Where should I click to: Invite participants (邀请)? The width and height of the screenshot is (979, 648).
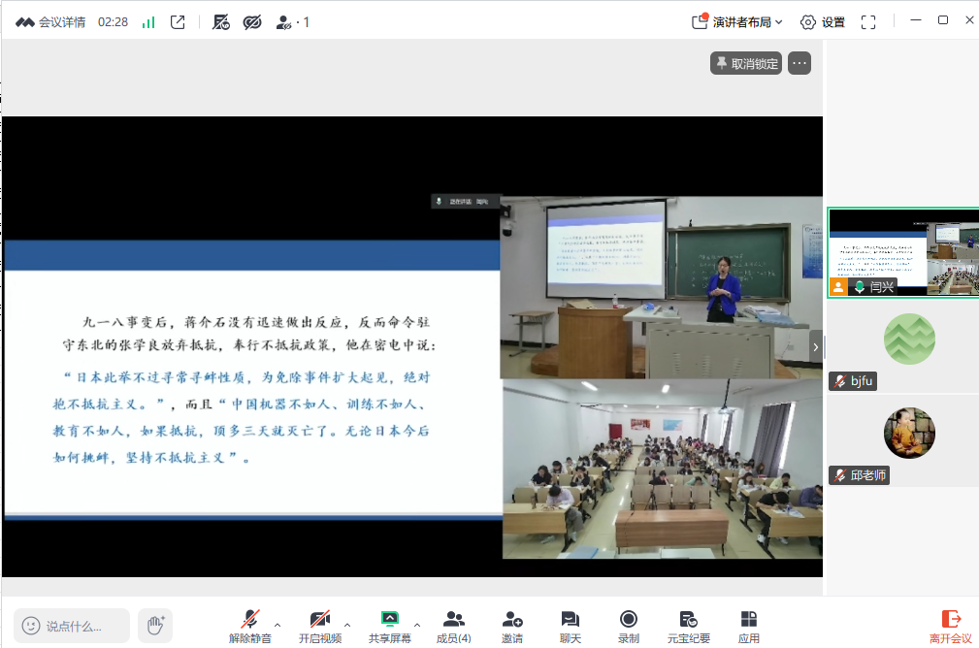tap(512, 626)
